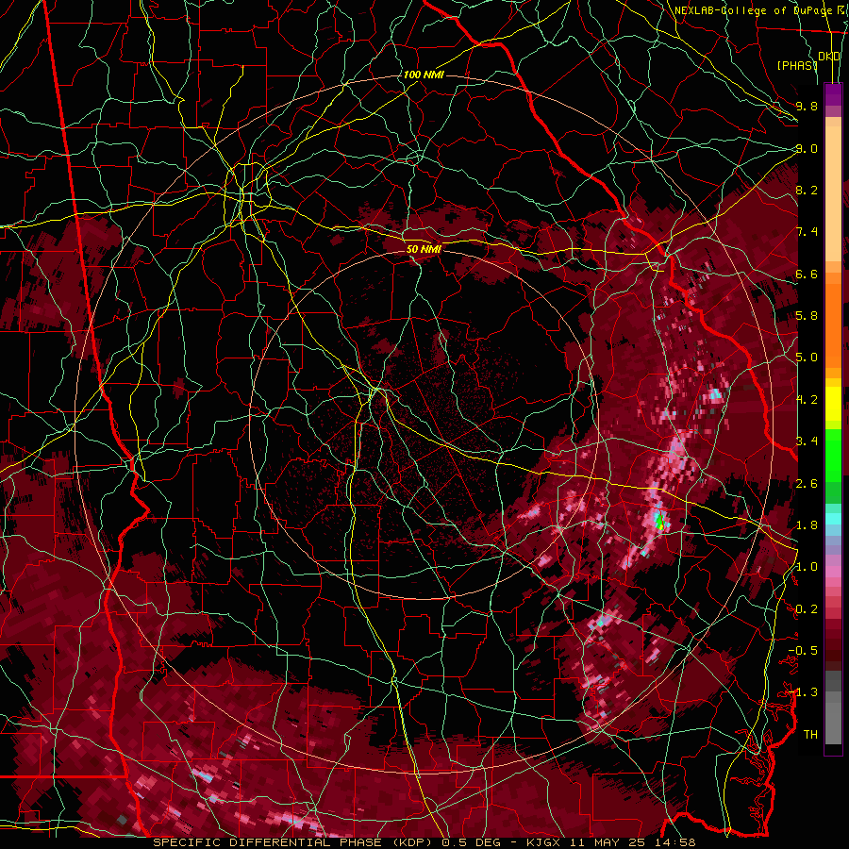The height and width of the screenshot is (849, 849).
Task: Click the -1.3 value on the color scale
Action: tap(803, 692)
